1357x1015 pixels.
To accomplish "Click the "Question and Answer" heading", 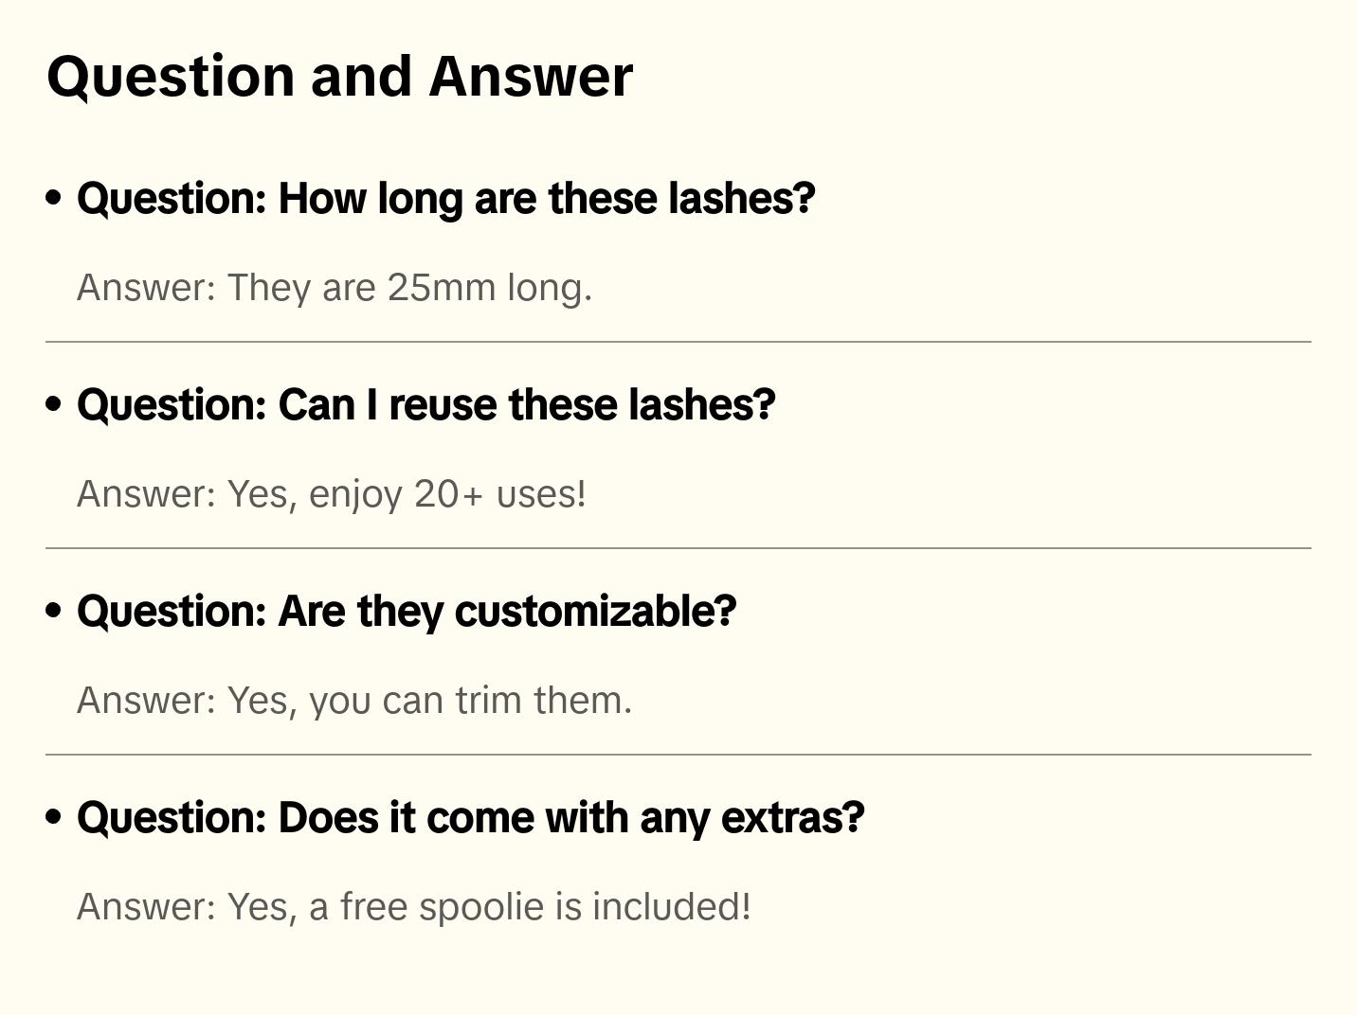I will [339, 76].
